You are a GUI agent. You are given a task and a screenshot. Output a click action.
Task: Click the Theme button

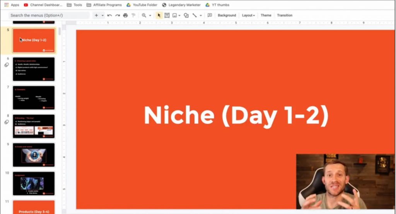(x=266, y=15)
